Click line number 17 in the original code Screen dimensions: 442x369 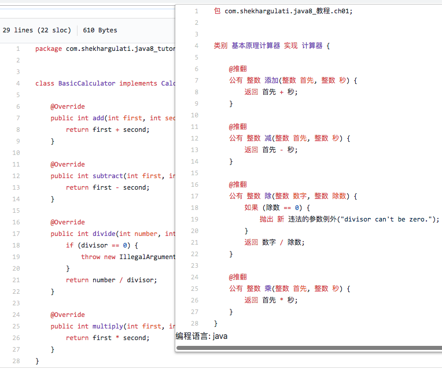coord(16,234)
